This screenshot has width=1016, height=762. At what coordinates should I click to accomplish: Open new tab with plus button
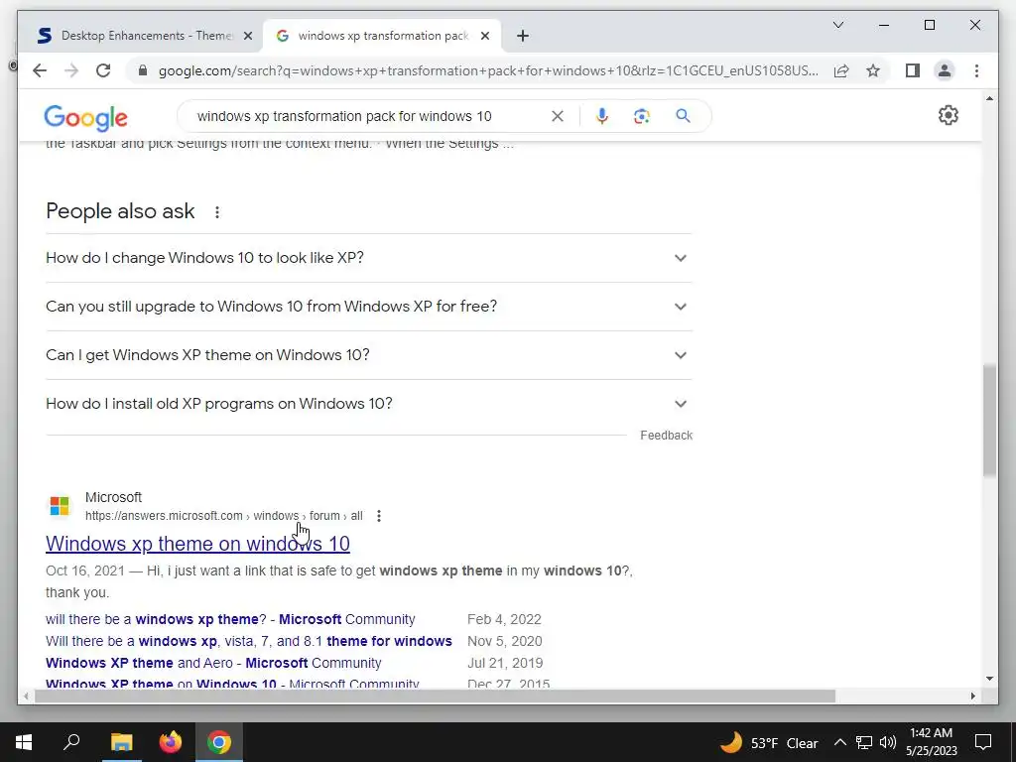tap(522, 36)
